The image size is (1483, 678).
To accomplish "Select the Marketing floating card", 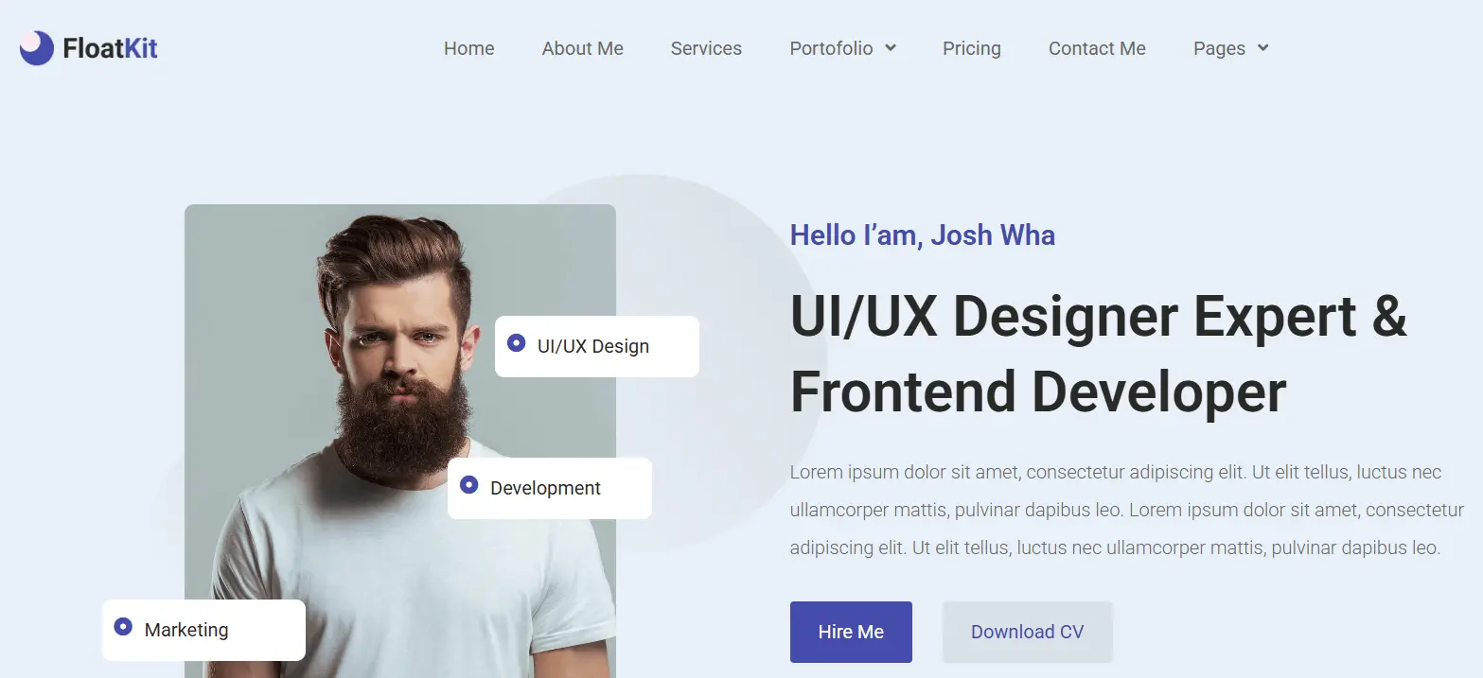I will (x=203, y=630).
